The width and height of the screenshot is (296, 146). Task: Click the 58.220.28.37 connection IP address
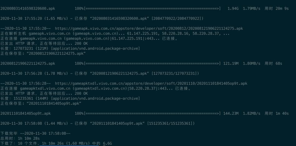[x=142, y=88]
